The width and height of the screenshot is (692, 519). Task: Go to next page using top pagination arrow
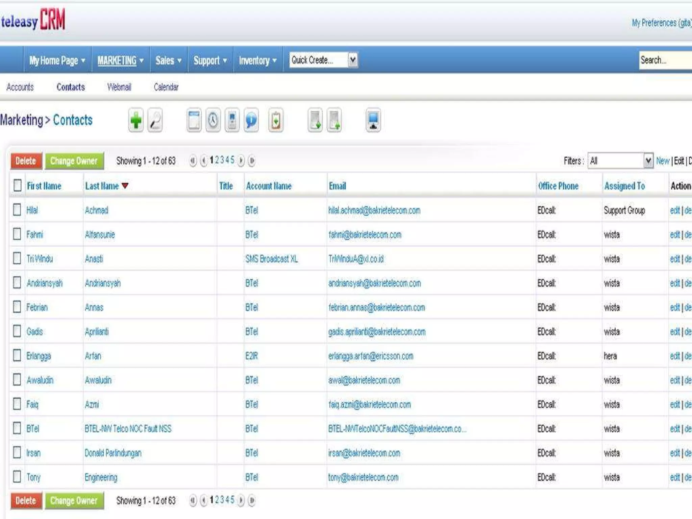coord(241,160)
